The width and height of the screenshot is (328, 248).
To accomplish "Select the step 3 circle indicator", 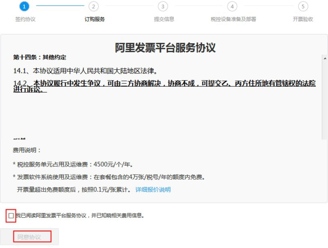I will pos(163,6).
